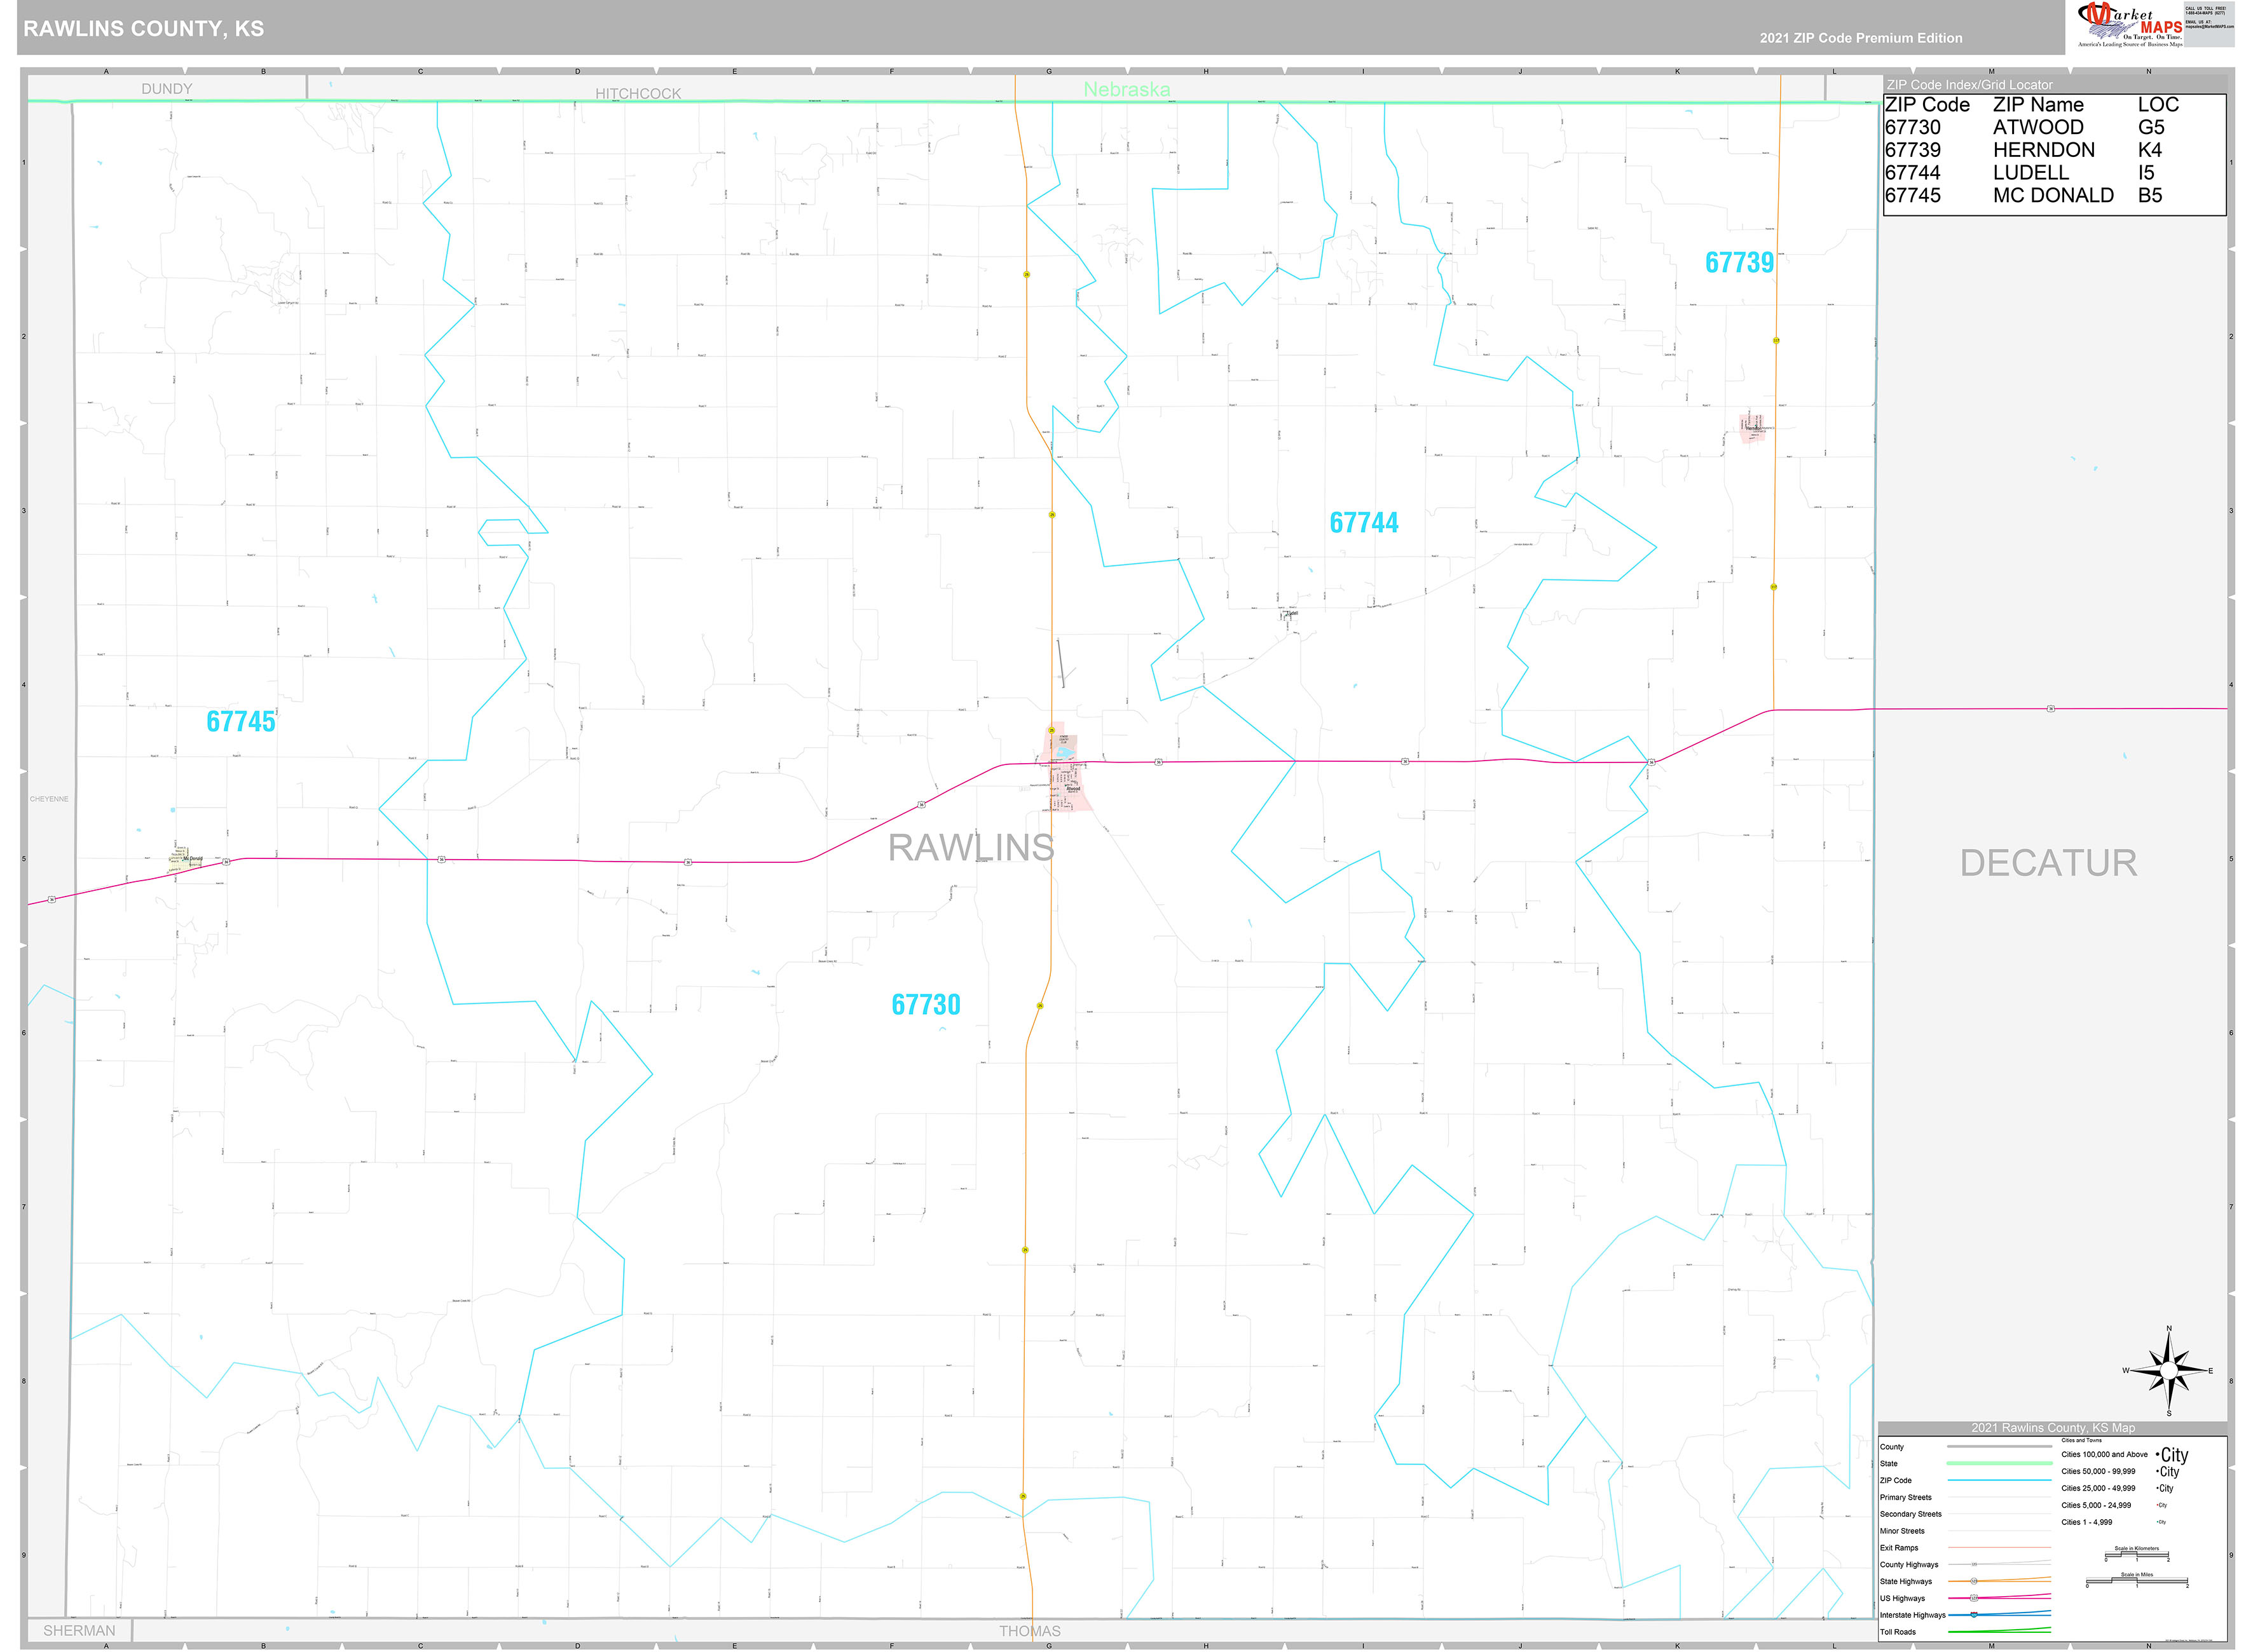
Task: Click the Scale in Miles bar
Action: [2136, 1582]
